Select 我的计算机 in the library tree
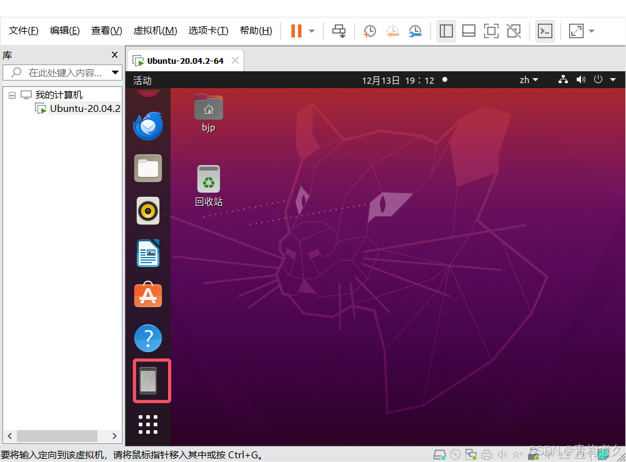The width and height of the screenshot is (626, 462). point(59,95)
